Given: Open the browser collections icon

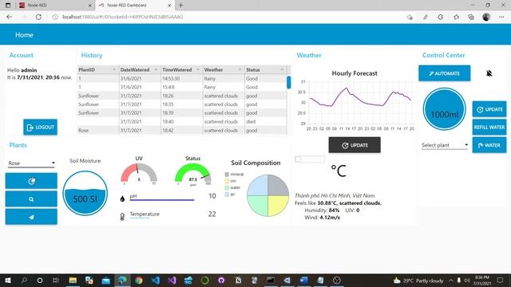Looking at the screenshot, I should pos(471,17).
